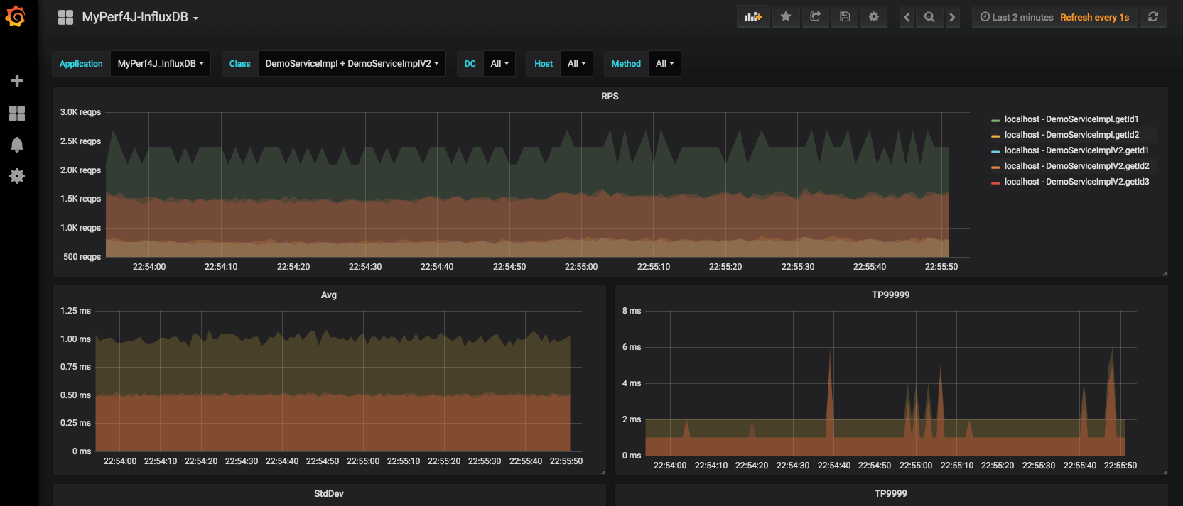
Task: Click the DC variable label
Action: click(x=470, y=64)
